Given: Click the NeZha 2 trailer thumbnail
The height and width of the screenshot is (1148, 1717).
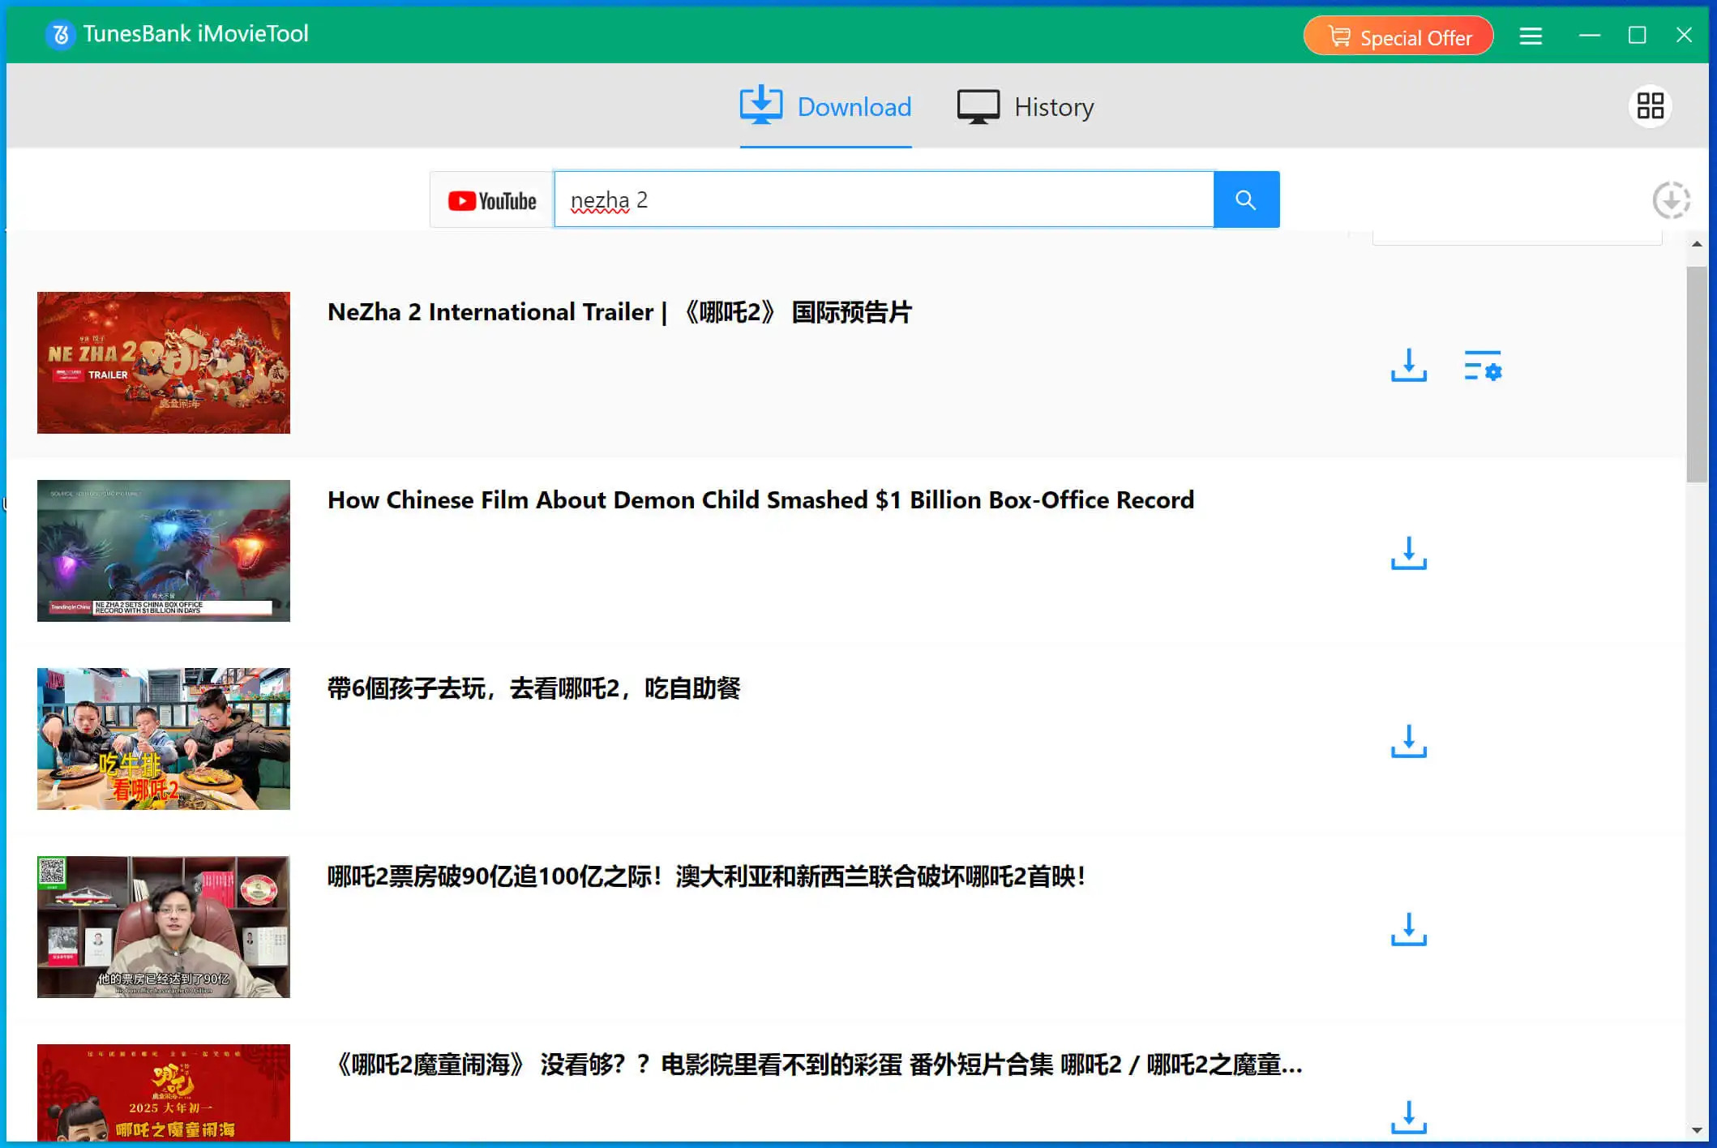Looking at the screenshot, I should (x=164, y=362).
